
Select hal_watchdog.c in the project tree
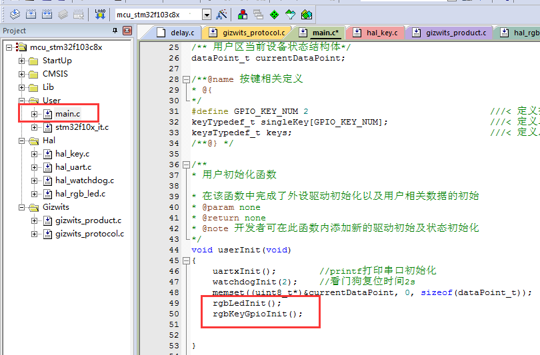(84, 180)
